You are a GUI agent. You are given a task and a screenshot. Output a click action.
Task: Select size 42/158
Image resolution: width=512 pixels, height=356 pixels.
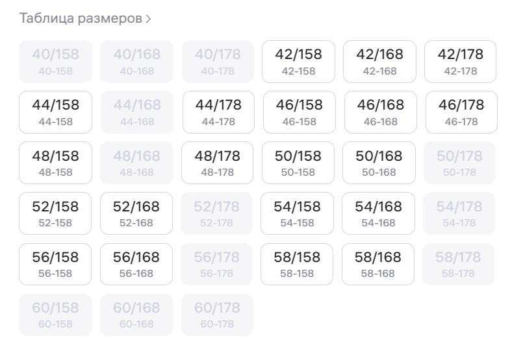pos(298,62)
